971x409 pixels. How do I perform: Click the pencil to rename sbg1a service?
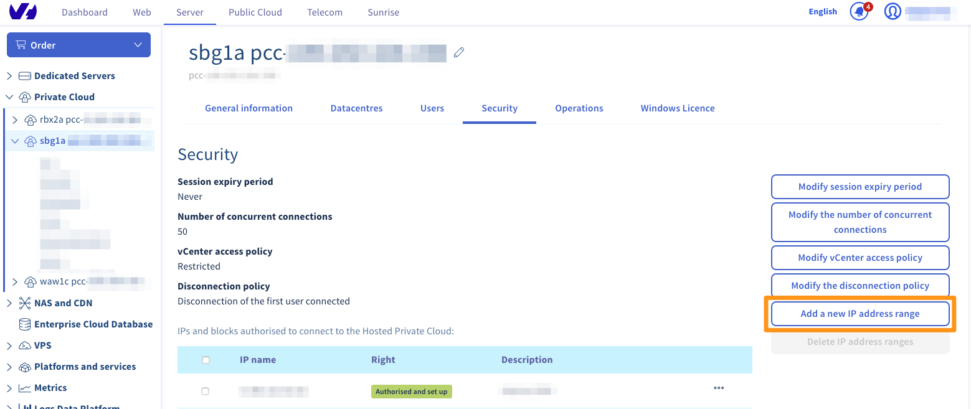point(459,52)
